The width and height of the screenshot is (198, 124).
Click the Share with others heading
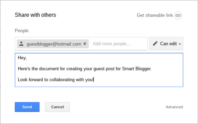pos(35,15)
